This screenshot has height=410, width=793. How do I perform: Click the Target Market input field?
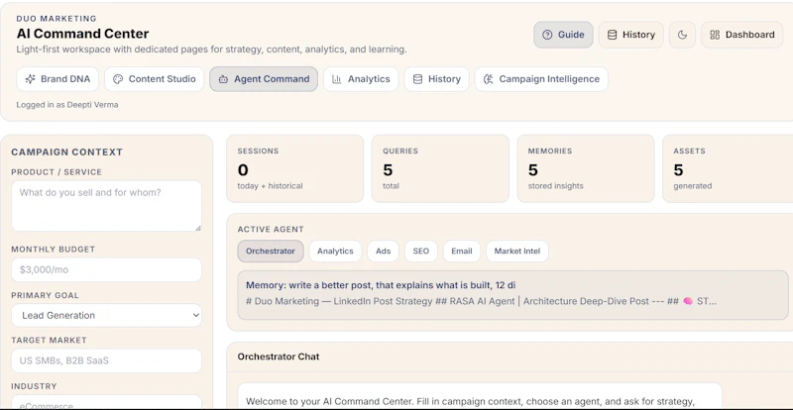106,360
